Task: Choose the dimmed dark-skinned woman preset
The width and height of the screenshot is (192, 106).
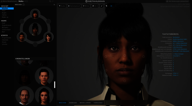Action: click(24, 76)
